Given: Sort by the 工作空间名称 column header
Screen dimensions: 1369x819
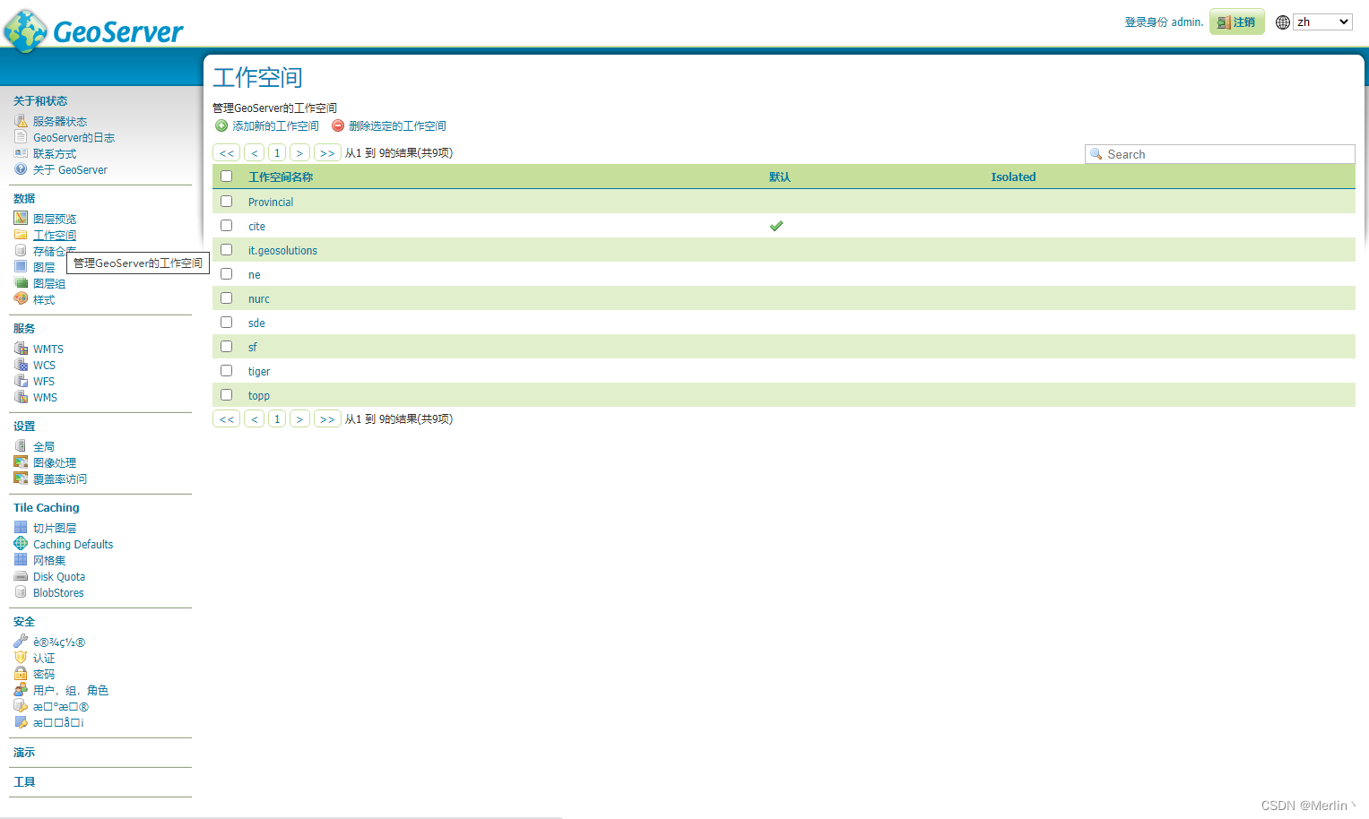Looking at the screenshot, I should pyautogui.click(x=281, y=177).
